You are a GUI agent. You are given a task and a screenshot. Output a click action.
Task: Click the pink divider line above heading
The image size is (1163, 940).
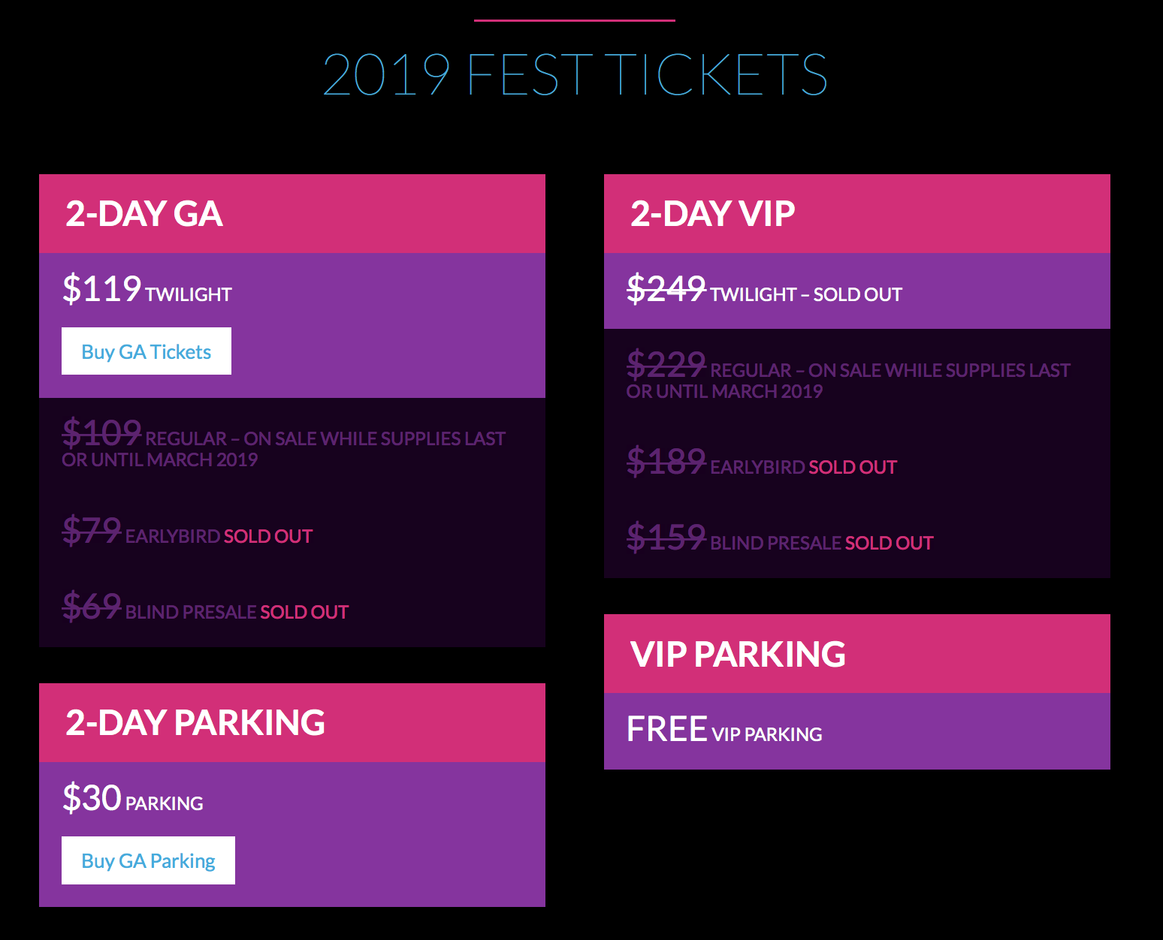coord(575,20)
